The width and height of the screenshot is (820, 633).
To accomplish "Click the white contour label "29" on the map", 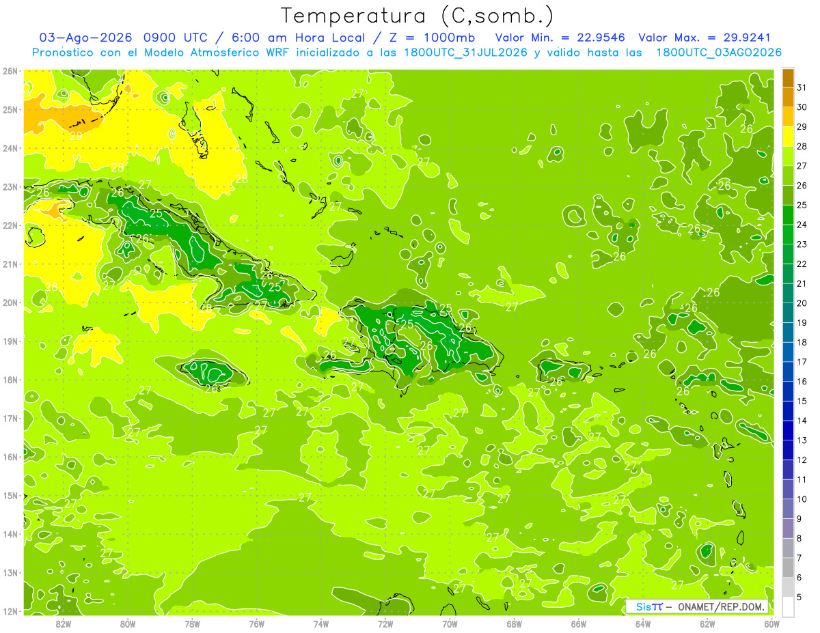I will [x=77, y=136].
